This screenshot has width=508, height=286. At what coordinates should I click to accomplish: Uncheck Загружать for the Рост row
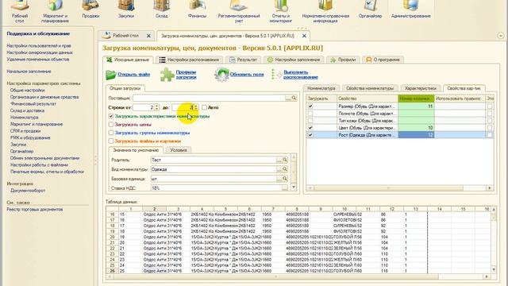(x=310, y=135)
